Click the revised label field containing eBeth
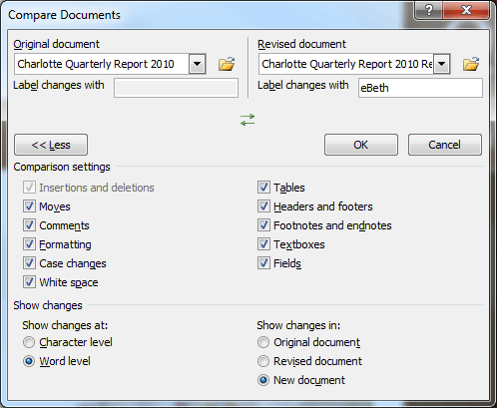The width and height of the screenshot is (497, 408). pos(420,88)
